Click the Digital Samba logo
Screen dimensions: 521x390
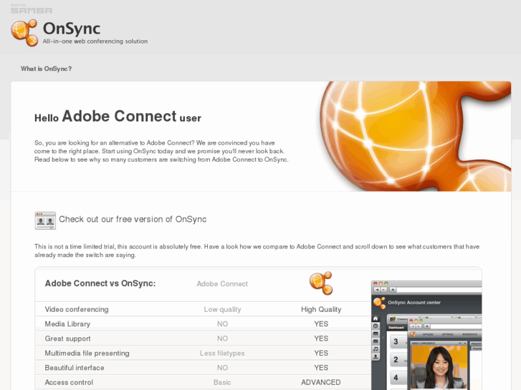point(32,9)
